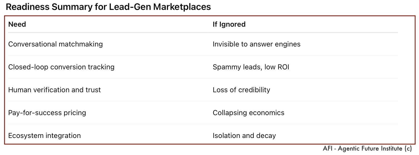Click the Isolation and decay cell
The width and height of the screenshot is (419, 155).
click(244, 136)
